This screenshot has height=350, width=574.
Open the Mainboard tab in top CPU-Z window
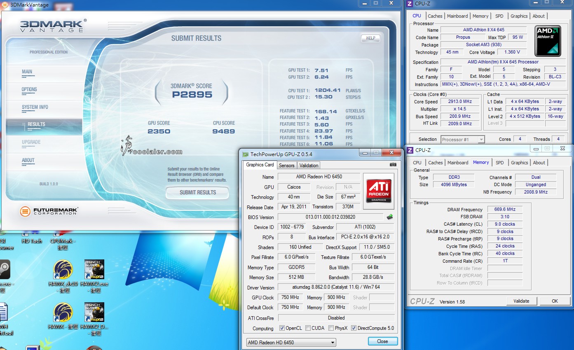click(457, 16)
